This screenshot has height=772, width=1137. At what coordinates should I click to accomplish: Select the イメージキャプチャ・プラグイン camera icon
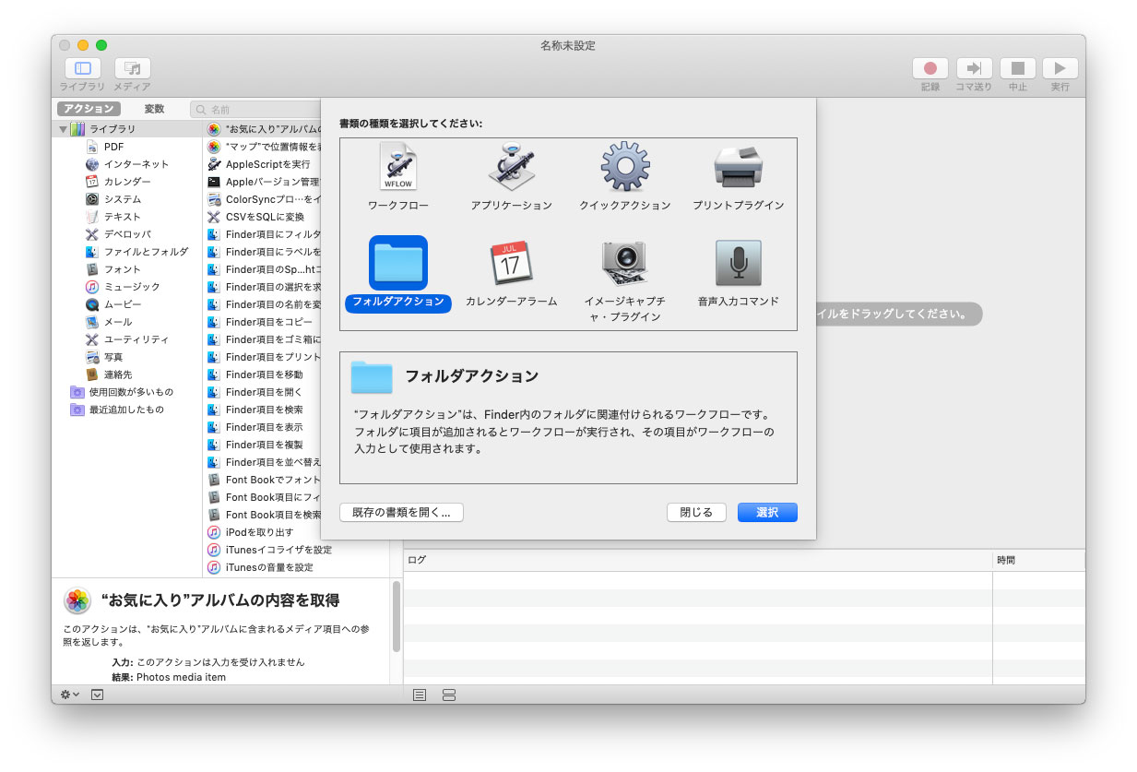(625, 264)
